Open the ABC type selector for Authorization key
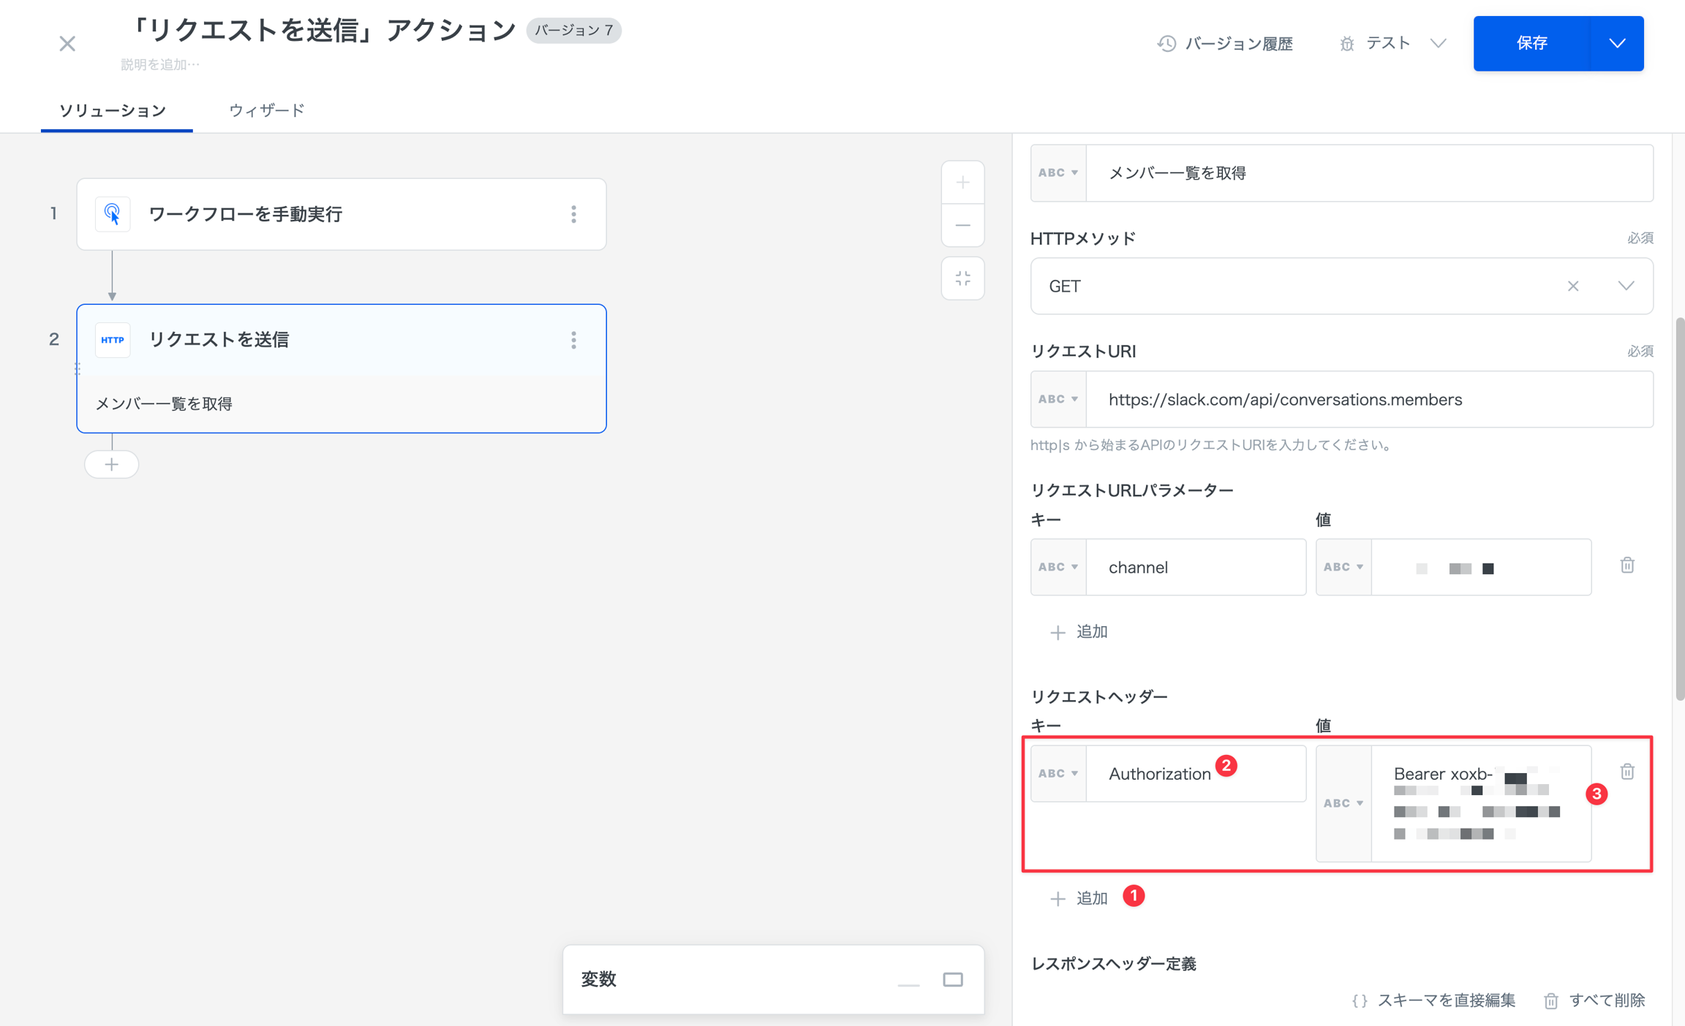 [1058, 773]
